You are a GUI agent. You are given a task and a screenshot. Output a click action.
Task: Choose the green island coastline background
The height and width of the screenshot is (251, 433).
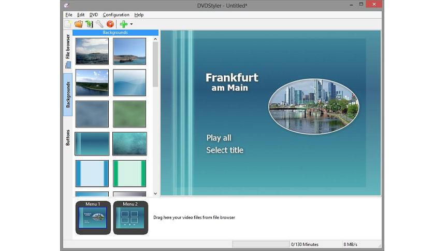click(92, 82)
